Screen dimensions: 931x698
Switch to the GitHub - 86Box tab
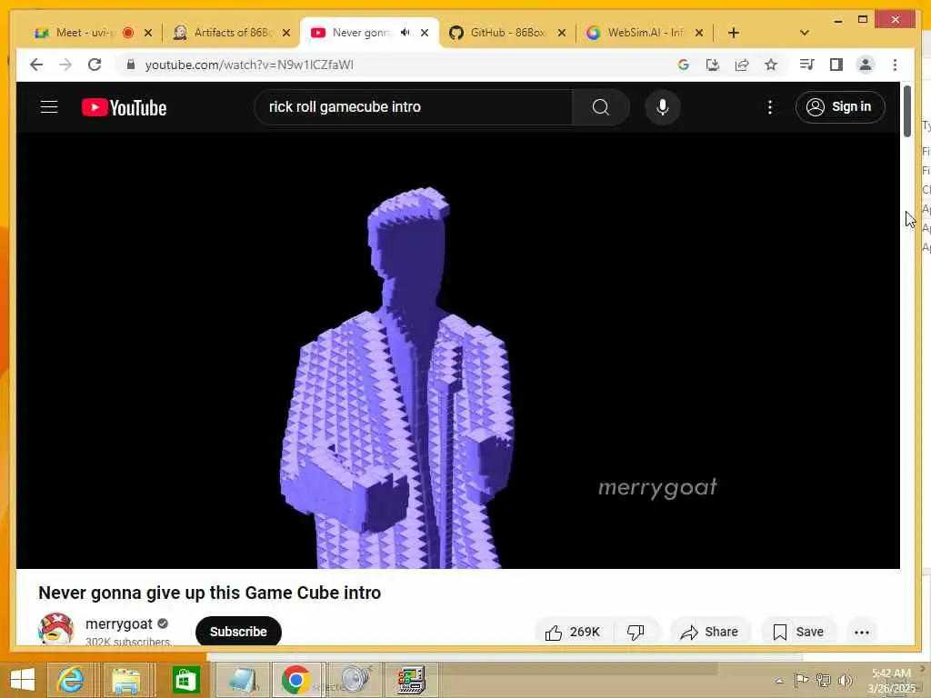click(x=508, y=33)
